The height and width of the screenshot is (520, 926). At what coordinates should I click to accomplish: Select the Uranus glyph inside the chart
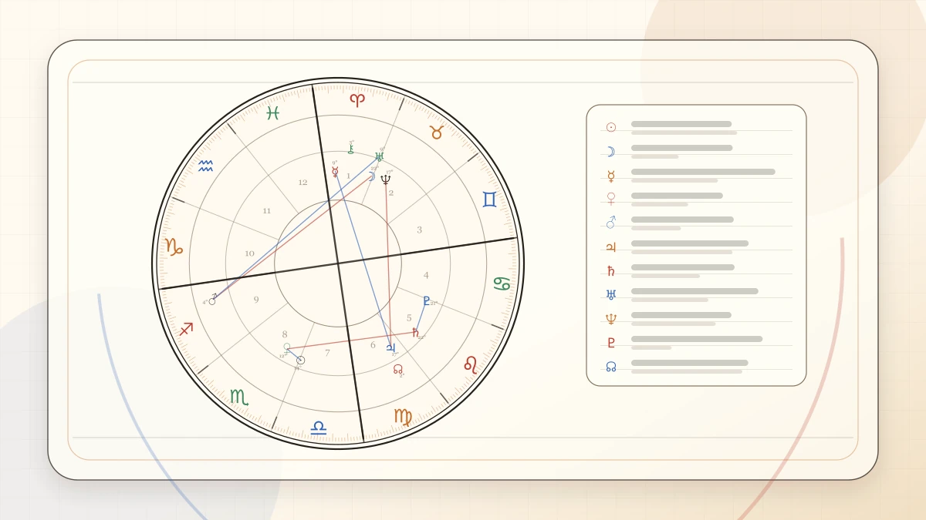pyautogui.click(x=379, y=156)
